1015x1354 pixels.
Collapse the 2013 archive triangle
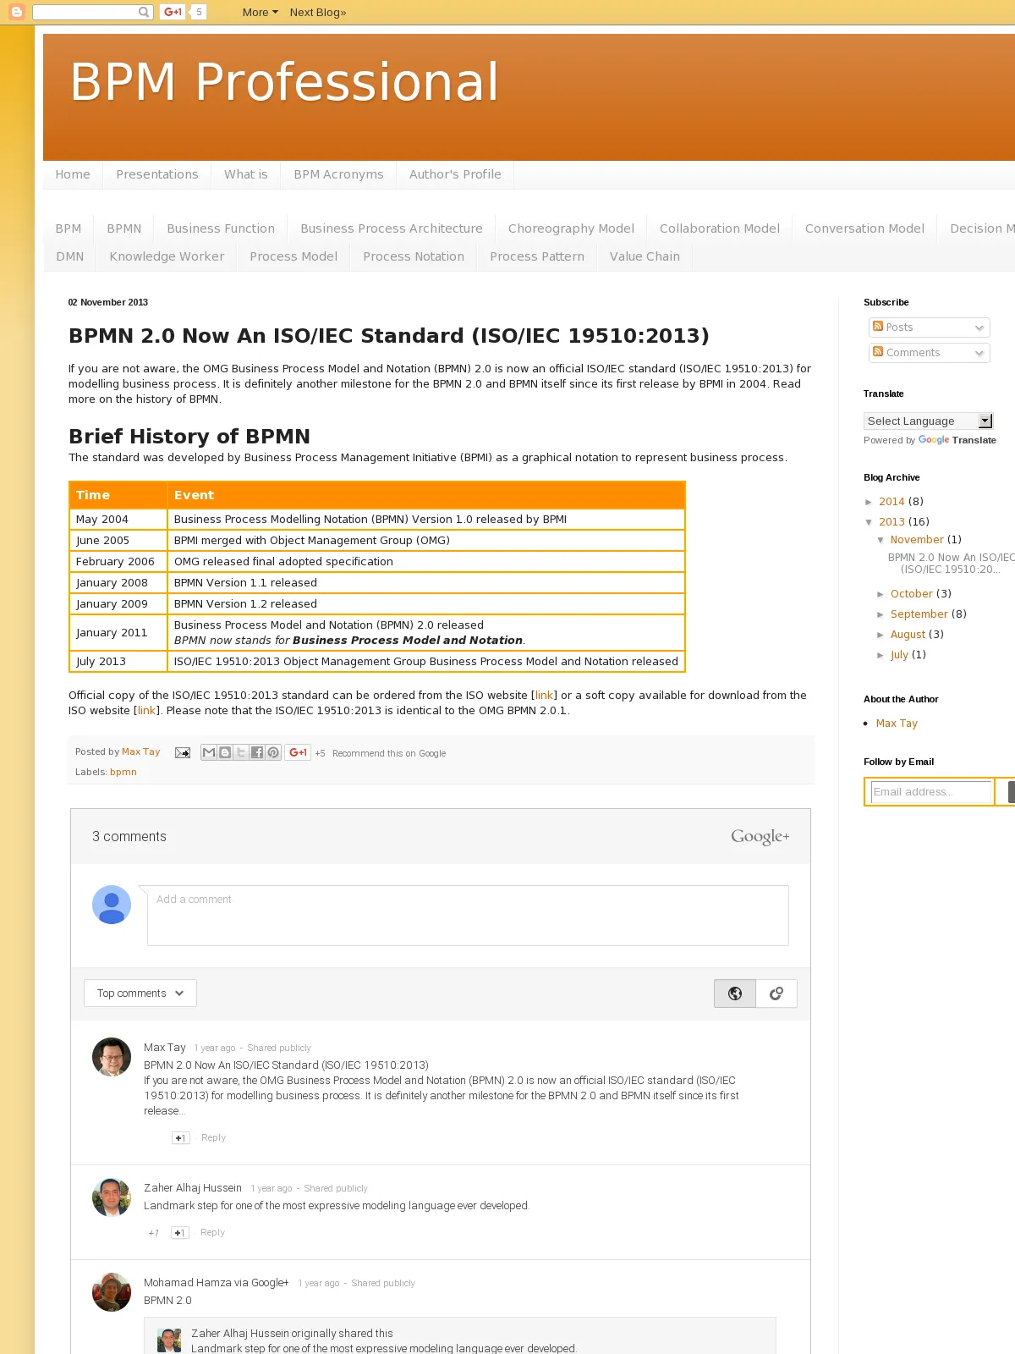point(869,522)
